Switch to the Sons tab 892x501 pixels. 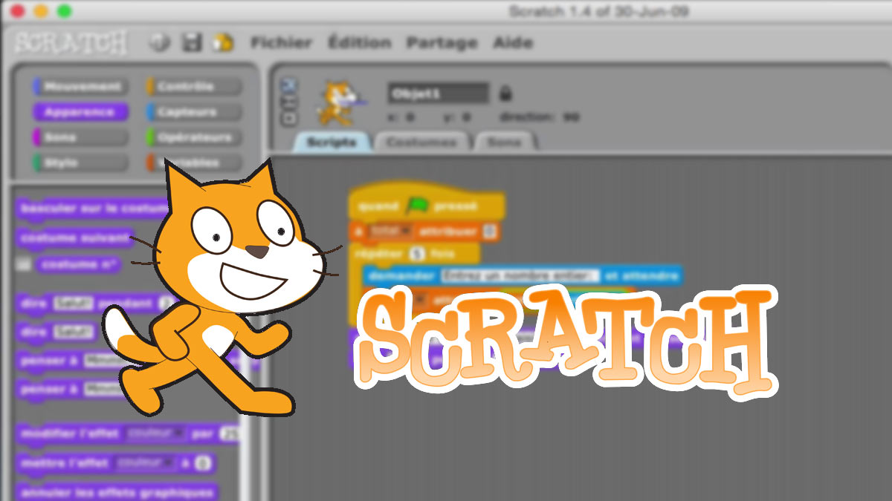tap(504, 142)
